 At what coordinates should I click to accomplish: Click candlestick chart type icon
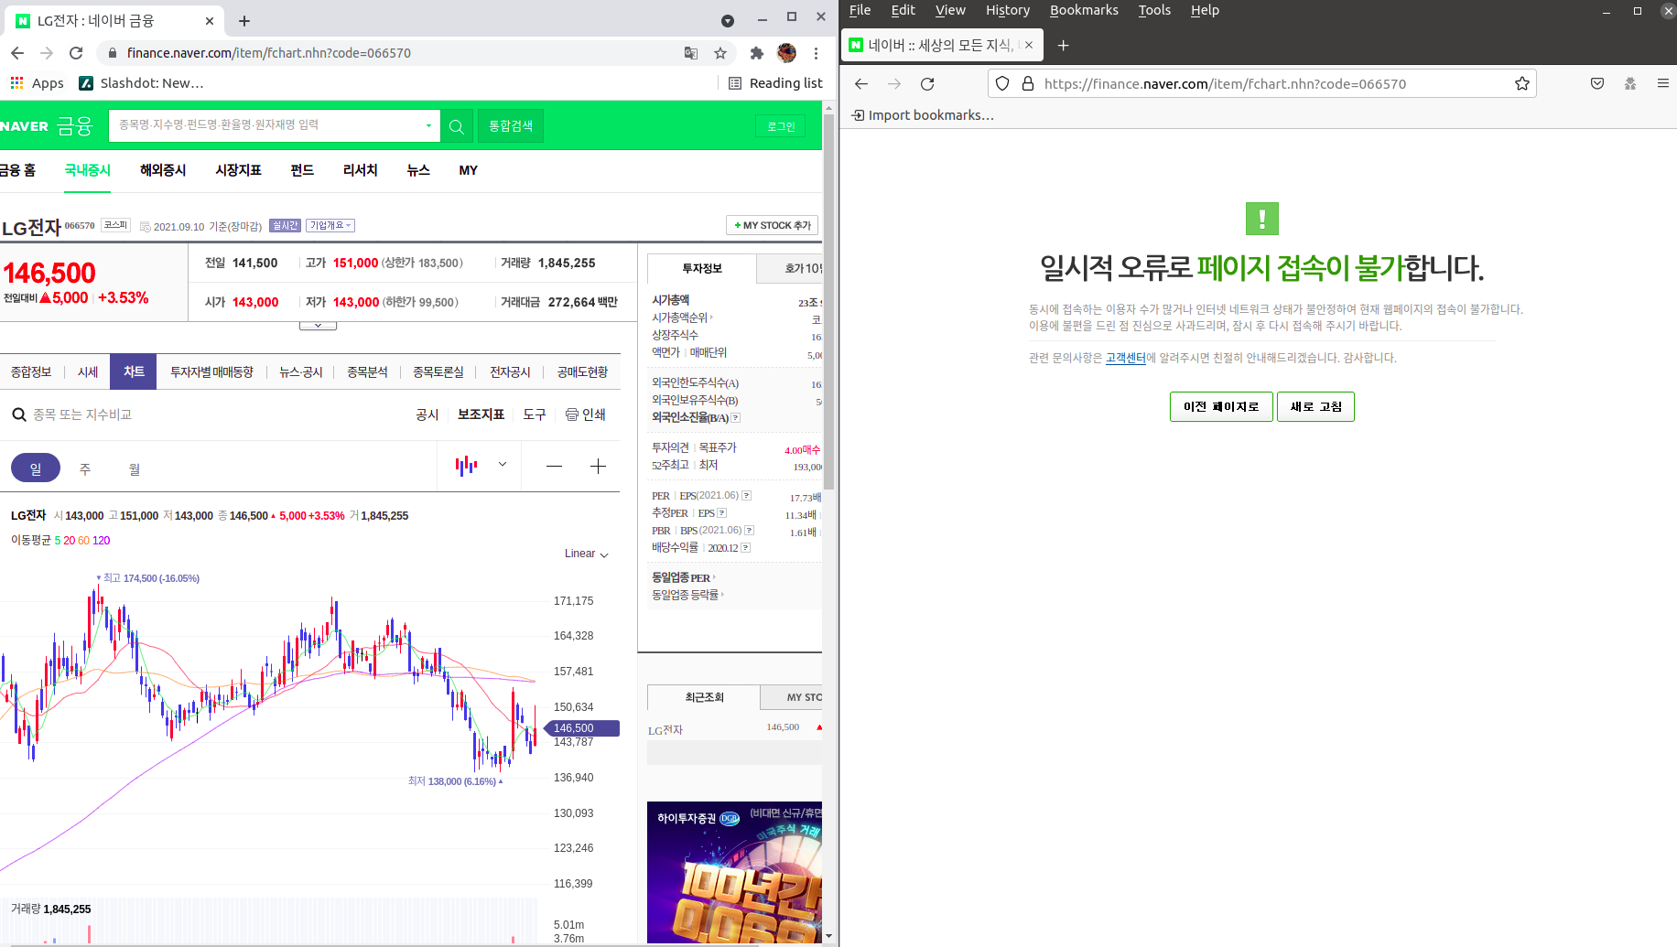click(x=466, y=466)
